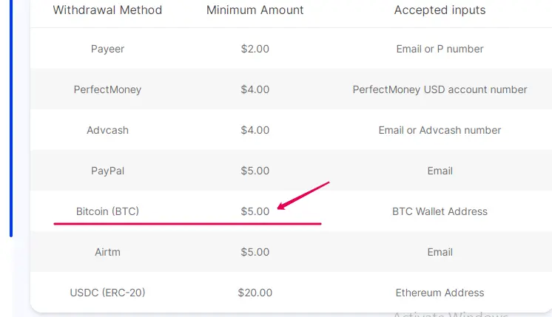Screen dimensions: 552x317
Task: Select the PerfectMoney row label
Action: [107, 89]
